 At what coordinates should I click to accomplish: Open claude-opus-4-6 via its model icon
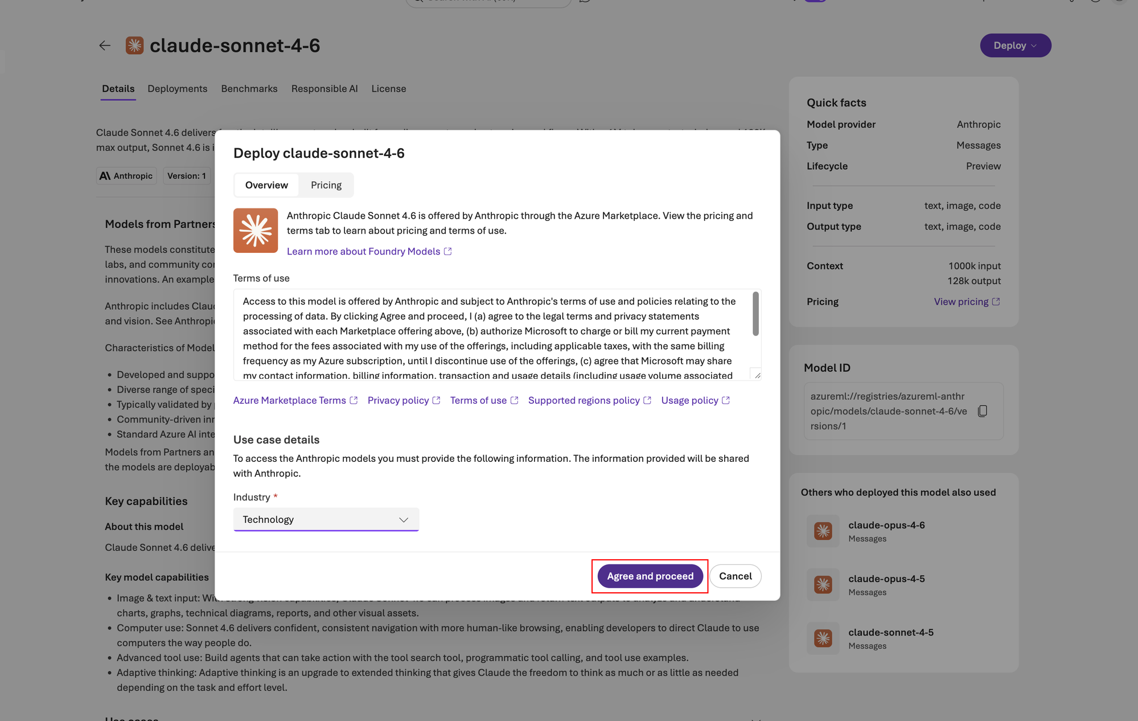click(x=822, y=531)
